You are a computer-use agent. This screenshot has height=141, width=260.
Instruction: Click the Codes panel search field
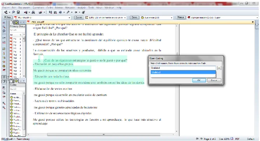click(x=17, y=89)
